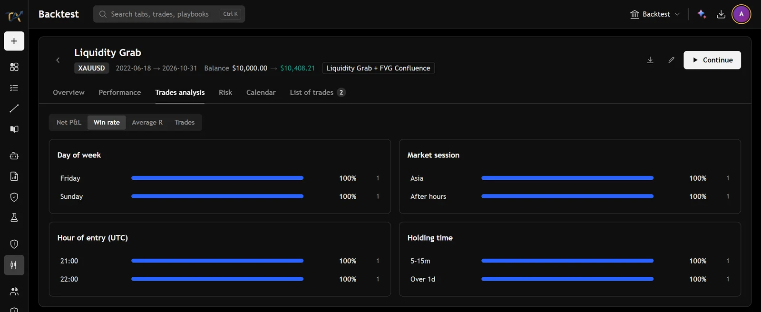Click the XAUUSD symbol tag

click(91, 68)
